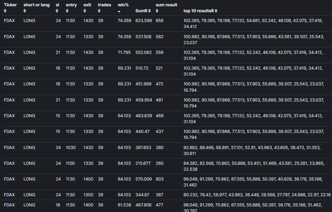Select results list starting 80.232, 78.42
The image size is (332, 212).
point(257,195)
